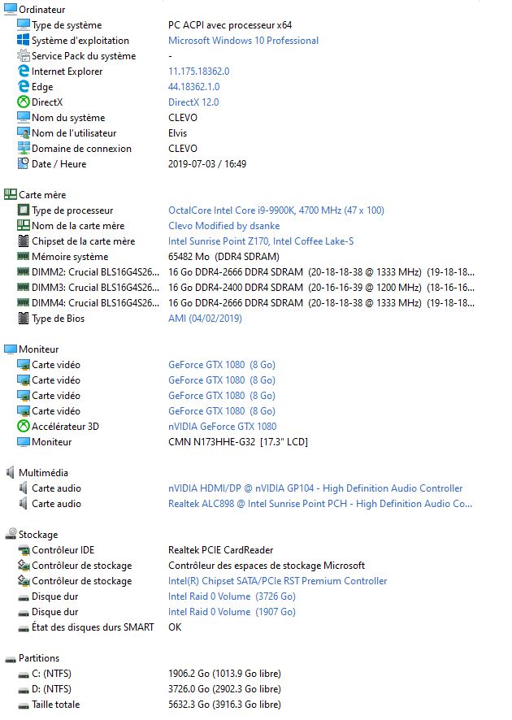Image resolution: width=512 pixels, height=720 pixels.
Task: Open the Intel Raid 0 Volume (3726 Go) link
Action: (x=232, y=596)
